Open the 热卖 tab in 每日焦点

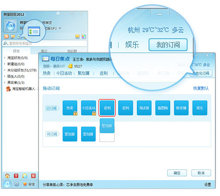47,73
